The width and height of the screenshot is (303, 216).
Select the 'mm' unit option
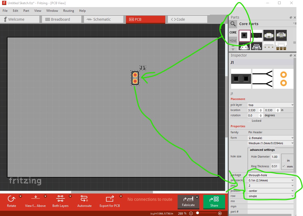(284, 166)
